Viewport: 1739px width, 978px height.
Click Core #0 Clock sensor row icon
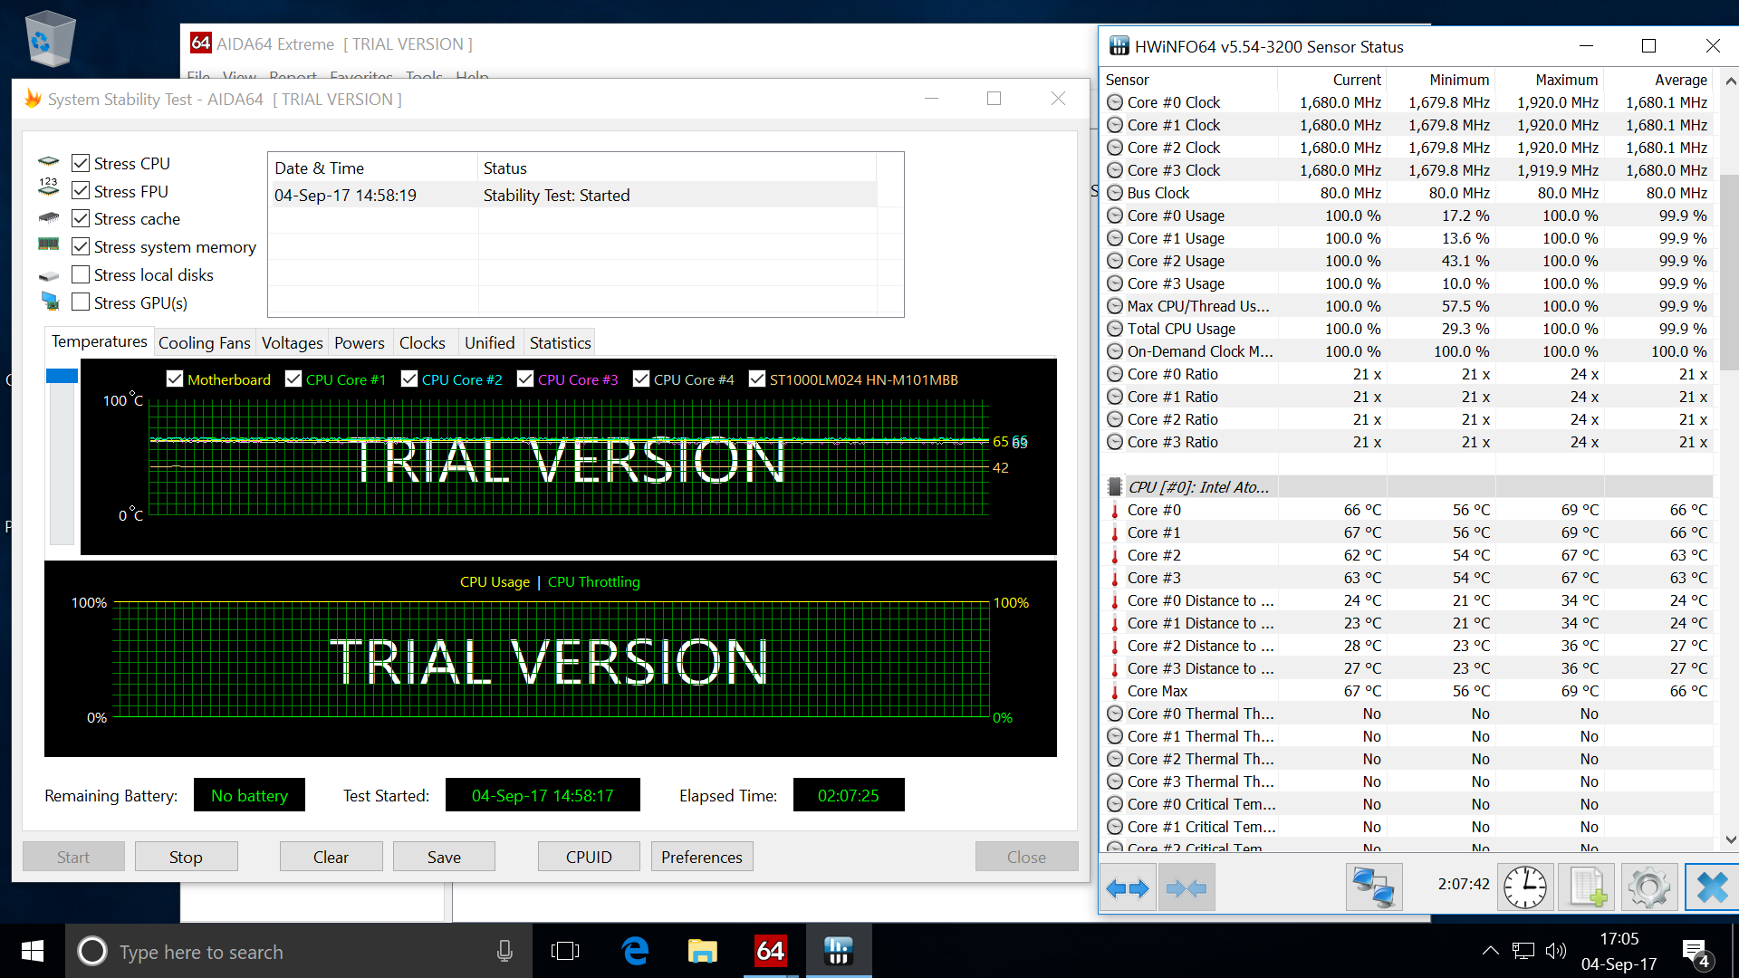tap(1115, 102)
